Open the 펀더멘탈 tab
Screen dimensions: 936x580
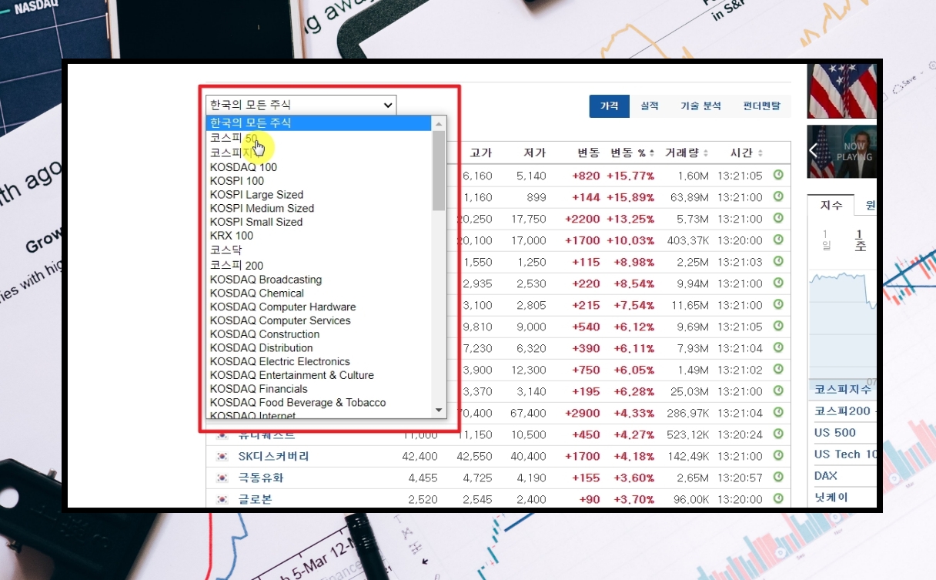761,106
